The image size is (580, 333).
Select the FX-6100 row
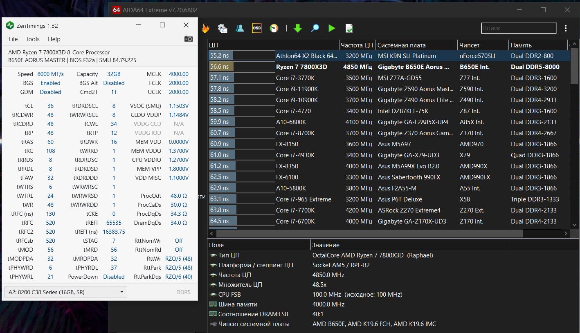(x=389, y=177)
